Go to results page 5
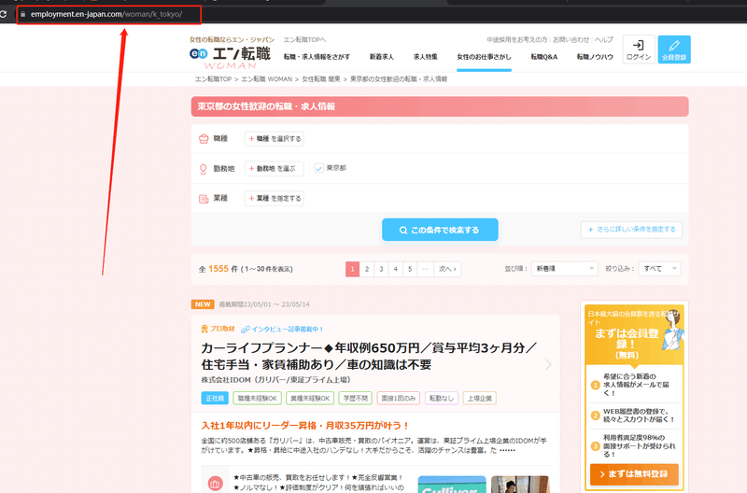The image size is (747, 493). coord(410,269)
